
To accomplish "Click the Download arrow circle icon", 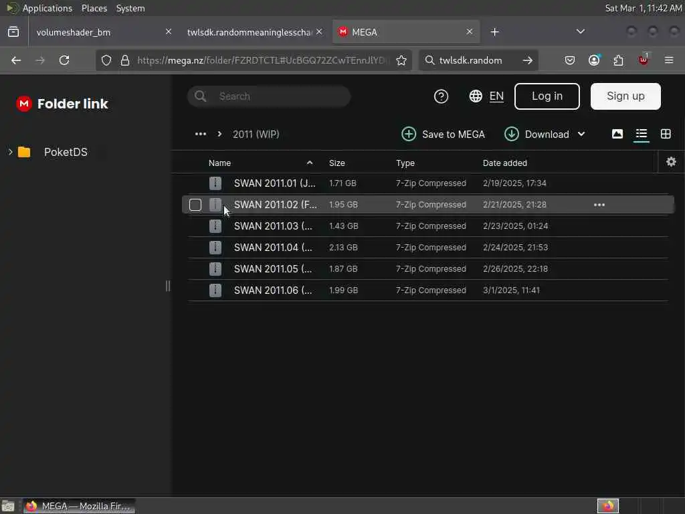I will (x=511, y=134).
